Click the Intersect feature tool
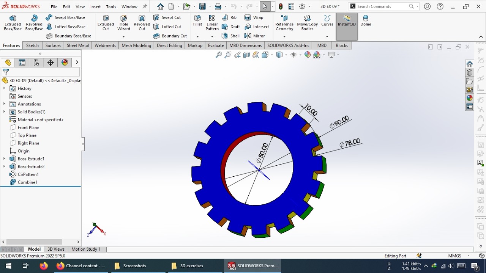 pos(257,27)
